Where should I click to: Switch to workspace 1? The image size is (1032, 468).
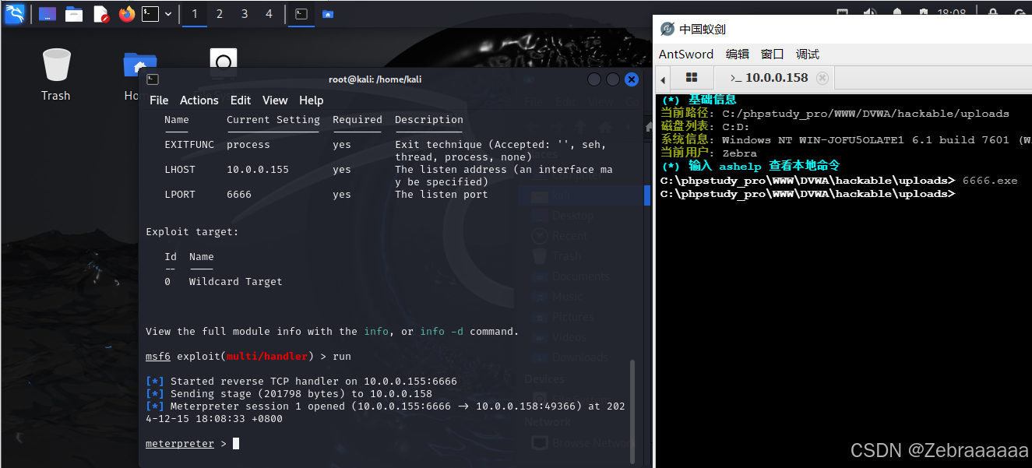click(x=195, y=14)
